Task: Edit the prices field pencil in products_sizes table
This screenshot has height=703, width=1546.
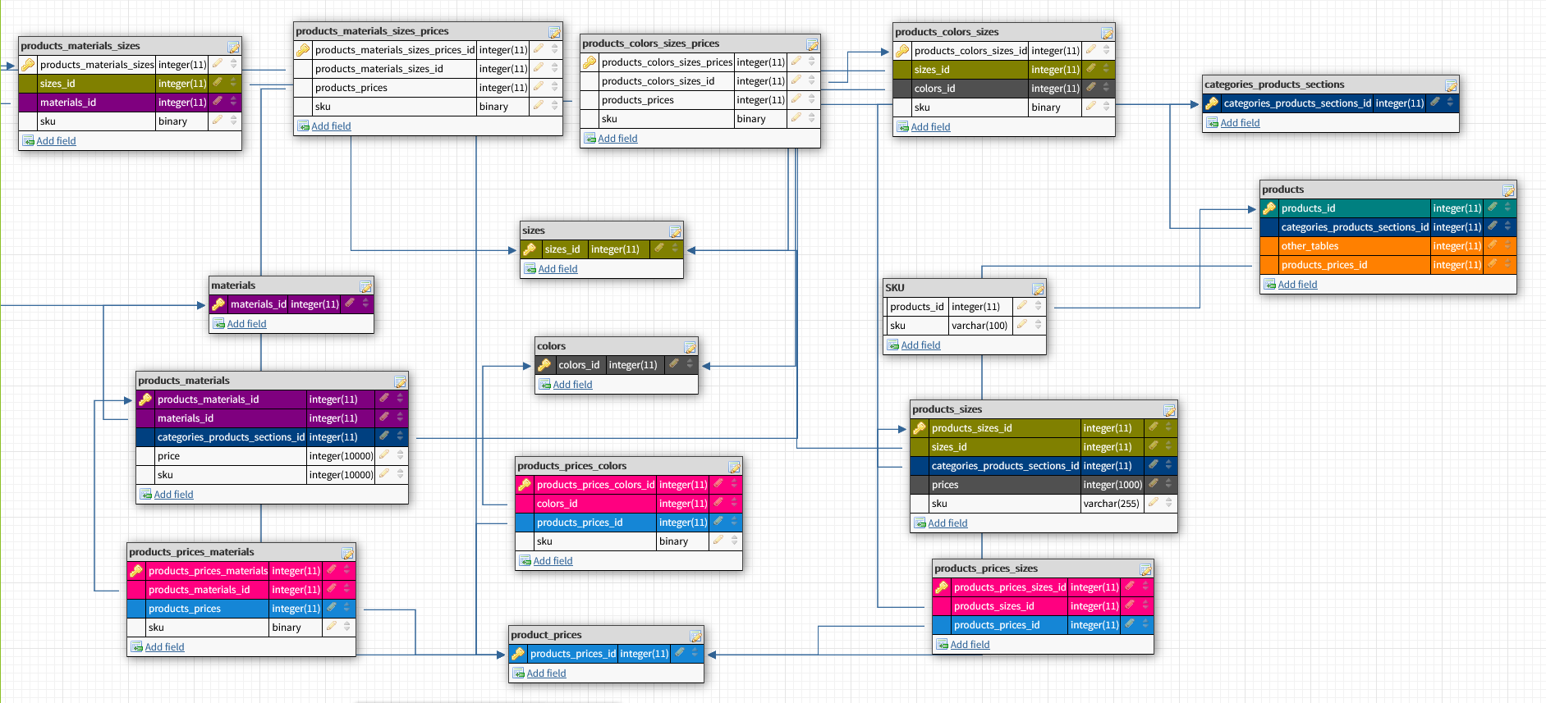Action: click(1154, 484)
